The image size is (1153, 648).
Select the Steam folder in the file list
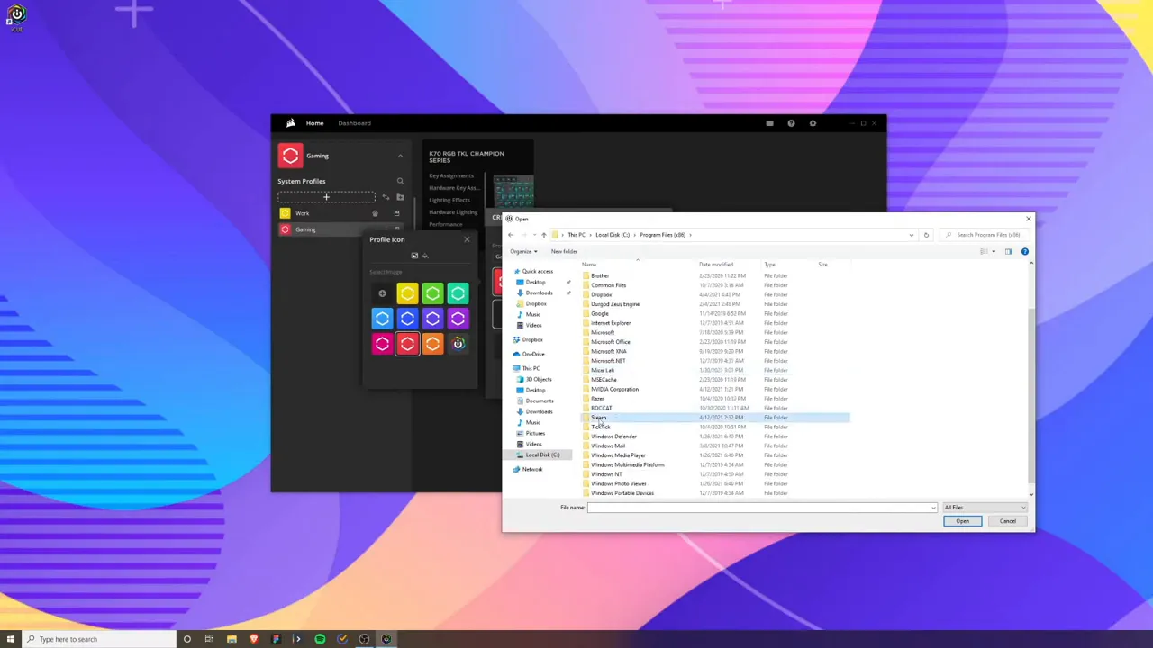[599, 418]
